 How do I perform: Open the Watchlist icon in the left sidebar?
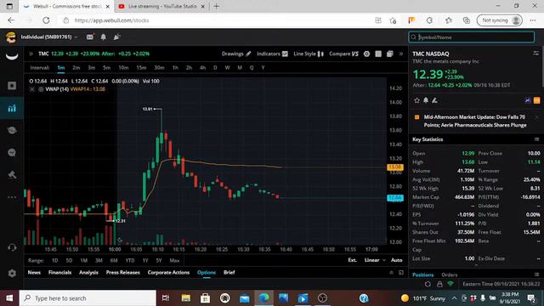12,86
